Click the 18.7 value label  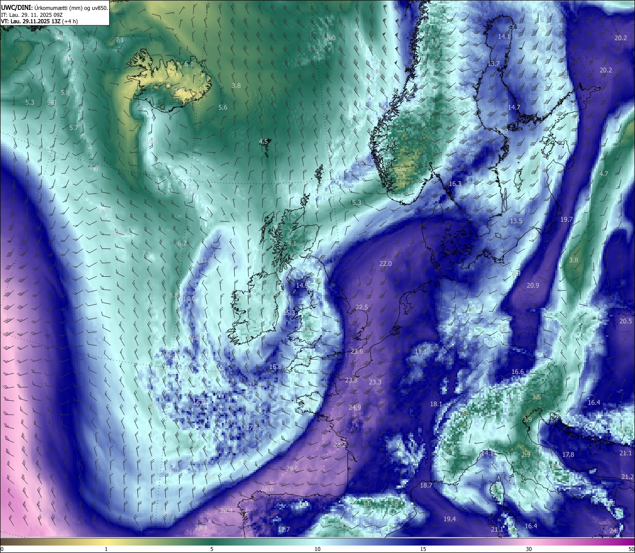tap(426, 486)
